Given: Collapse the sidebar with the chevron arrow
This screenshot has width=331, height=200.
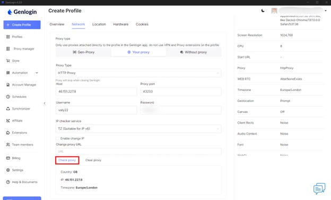Looking at the screenshot, I should tap(45, 103).
